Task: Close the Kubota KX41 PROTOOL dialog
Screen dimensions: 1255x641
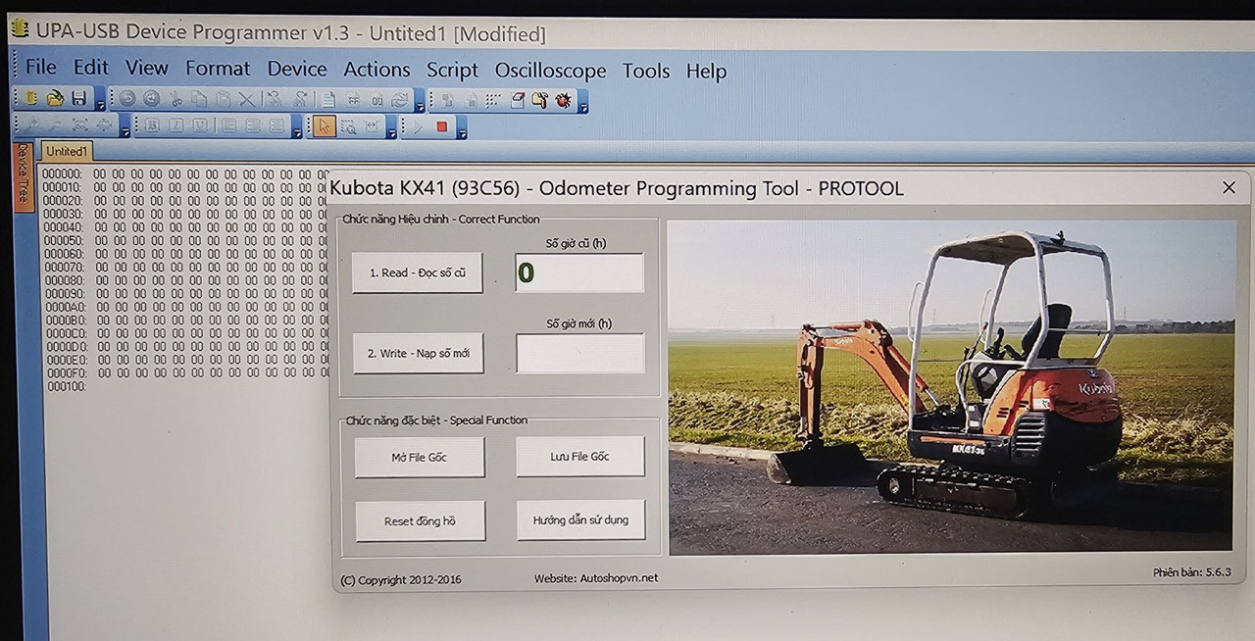Action: point(1229,187)
